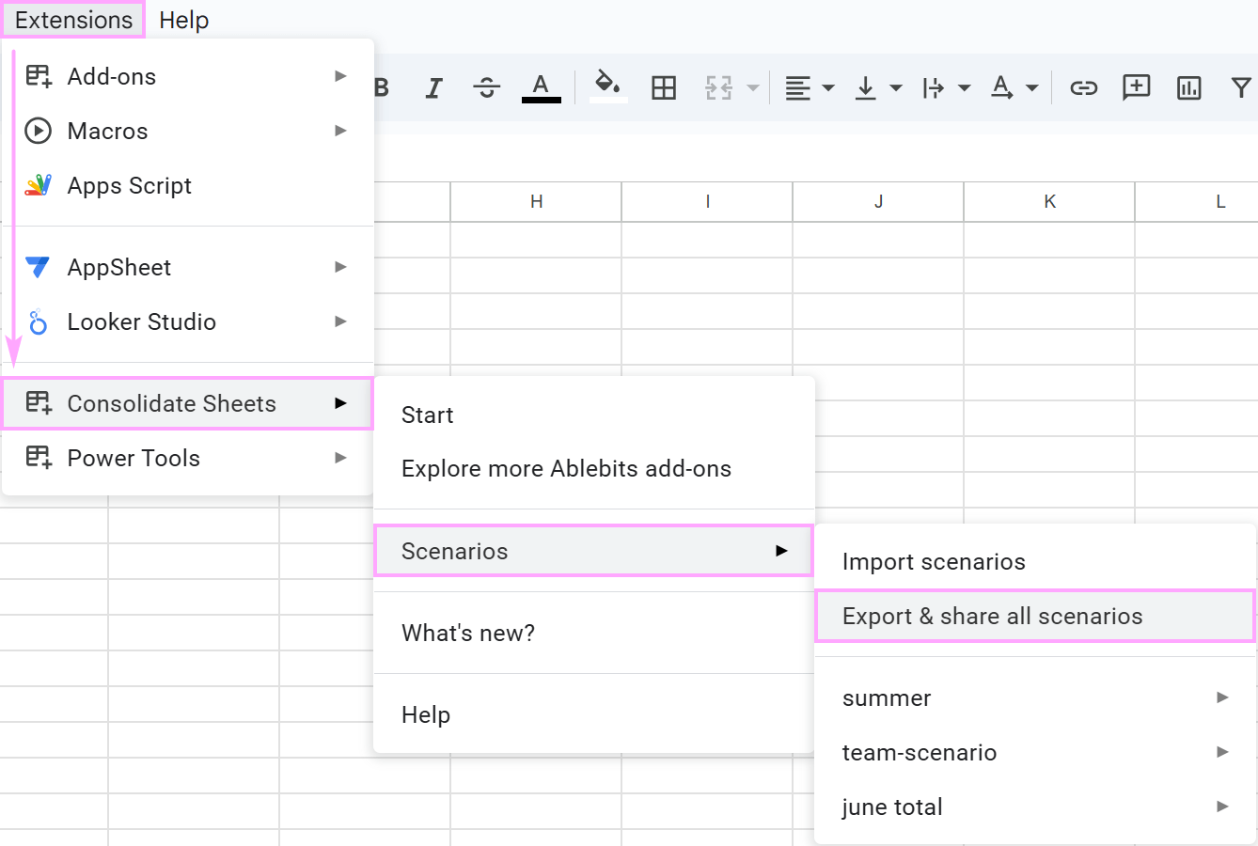
Task: Open the Extensions menu
Action: 73,20
